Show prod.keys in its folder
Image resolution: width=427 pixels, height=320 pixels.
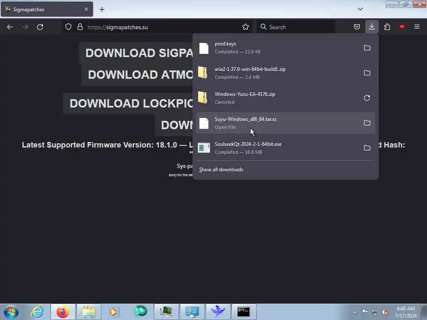click(367, 48)
